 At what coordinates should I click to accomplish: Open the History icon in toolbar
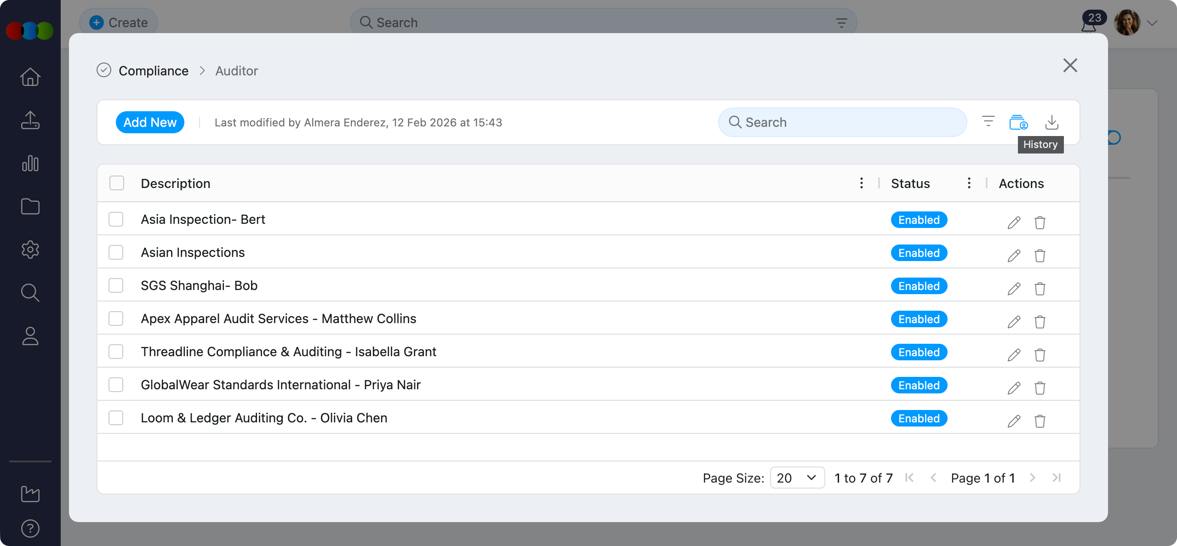1018,123
